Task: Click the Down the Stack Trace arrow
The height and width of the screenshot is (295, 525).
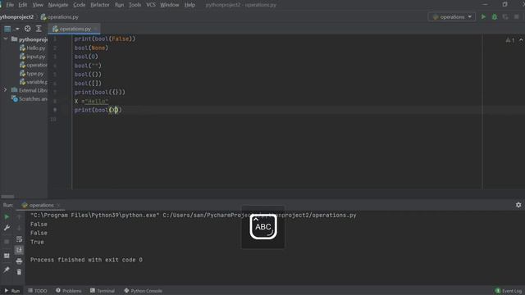Action: (x=19, y=228)
